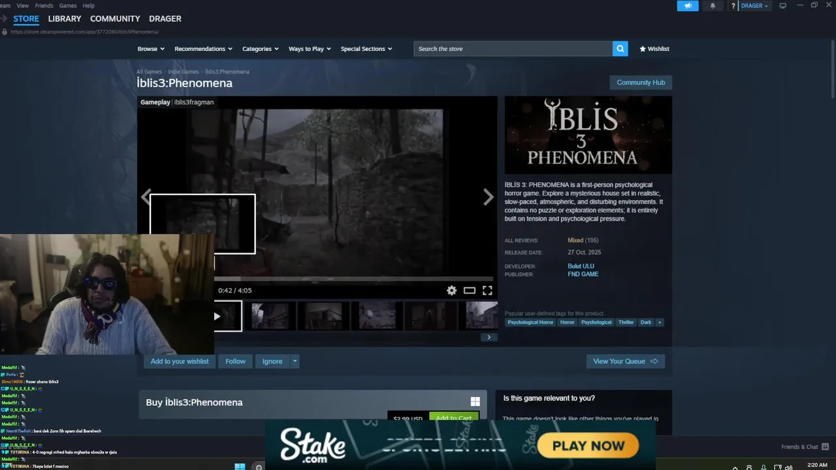
Task: Show hidden tray icons chevron
Action: 735,467
